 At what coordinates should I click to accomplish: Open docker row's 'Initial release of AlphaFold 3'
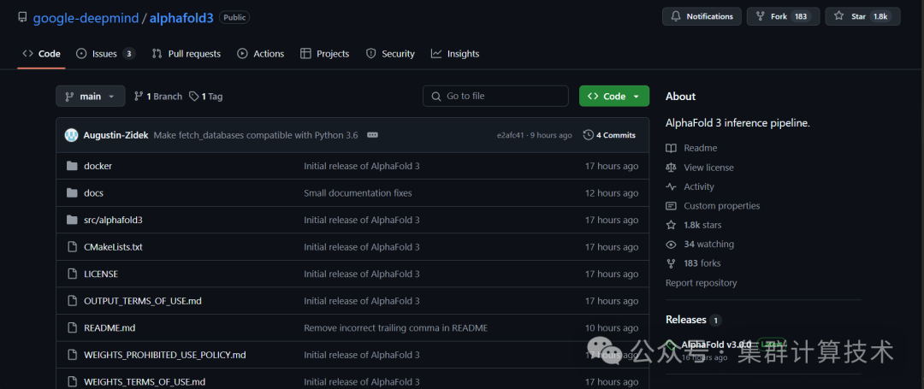point(362,166)
